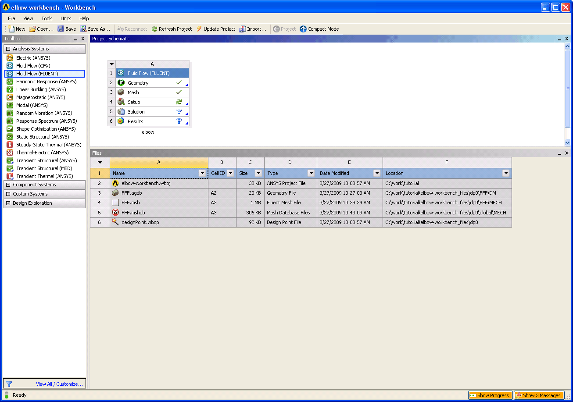This screenshot has height=402, width=573.
Task: Open the Name column filter dropdown
Action: click(202, 173)
